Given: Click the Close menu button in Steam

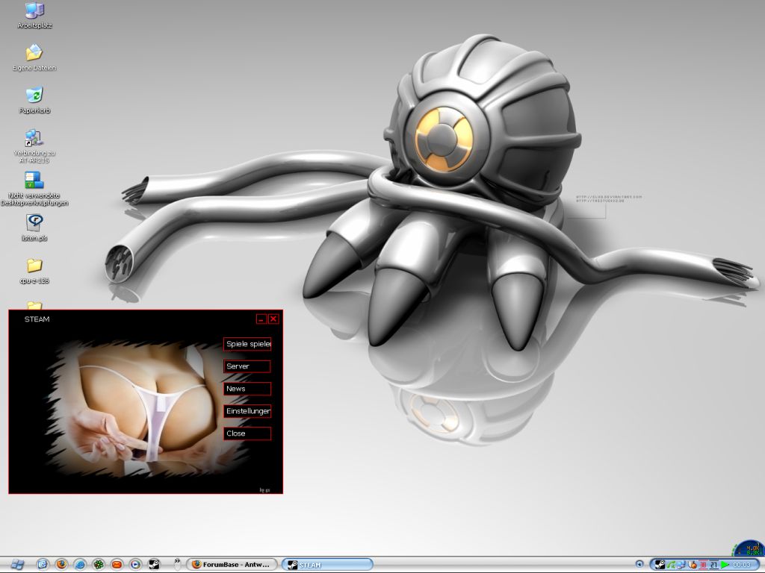Looking at the screenshot, I should 247,433.
